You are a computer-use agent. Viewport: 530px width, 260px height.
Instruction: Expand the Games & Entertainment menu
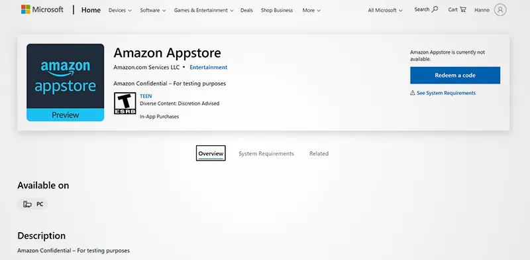(x=204, y=10)
